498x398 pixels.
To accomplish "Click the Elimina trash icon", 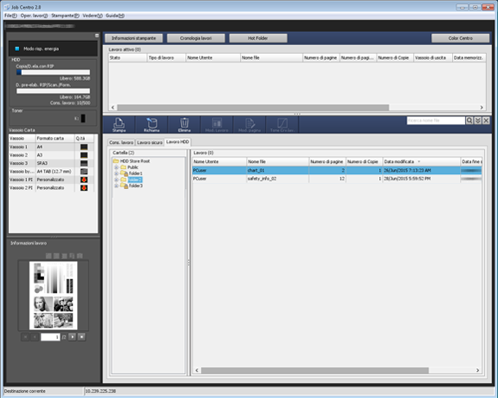I will pos(184,124).
